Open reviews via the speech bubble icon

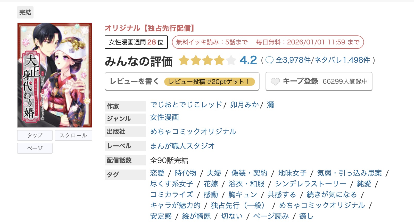tap(270, 60)
